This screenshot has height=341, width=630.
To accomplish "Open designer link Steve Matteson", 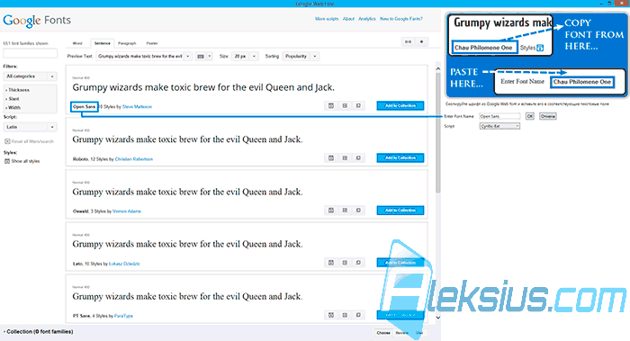I will coord(137,107).
